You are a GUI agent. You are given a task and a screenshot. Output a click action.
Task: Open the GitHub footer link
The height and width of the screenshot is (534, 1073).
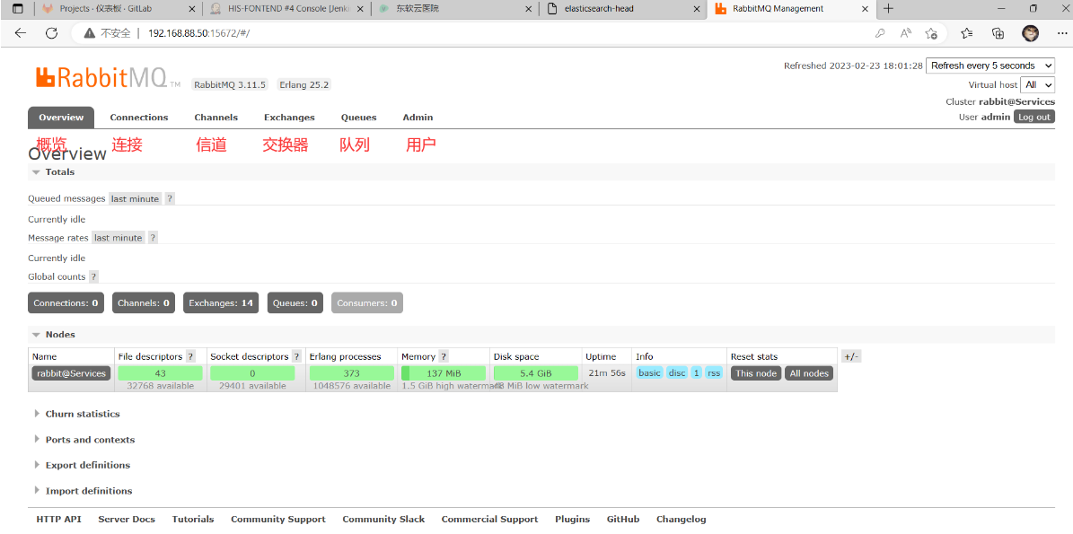click(x=623, y=520)
